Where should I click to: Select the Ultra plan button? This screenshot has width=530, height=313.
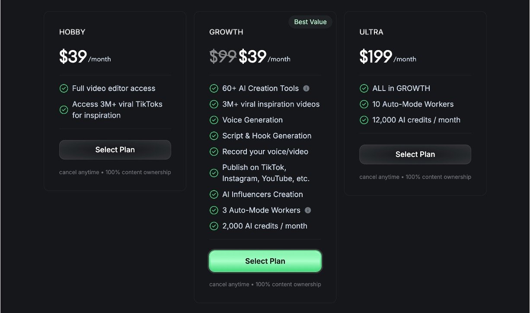[x=415, y=154]
